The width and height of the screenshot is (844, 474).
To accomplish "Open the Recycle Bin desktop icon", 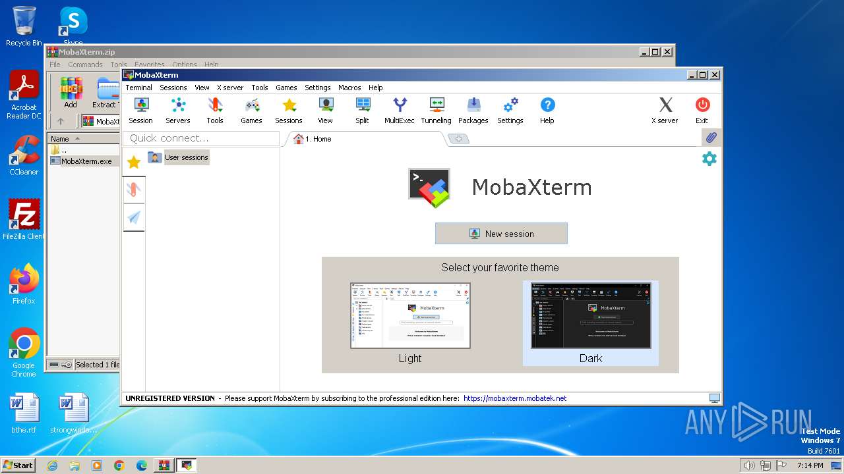I will click(24, 26).
